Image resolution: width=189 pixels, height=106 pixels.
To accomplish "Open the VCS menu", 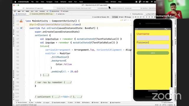I will (107, 2).
